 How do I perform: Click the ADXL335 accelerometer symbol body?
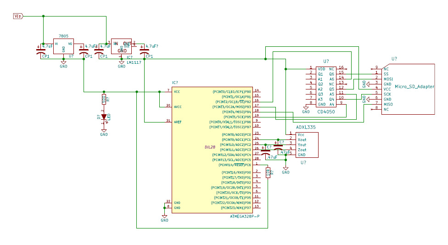coord(307,145)
